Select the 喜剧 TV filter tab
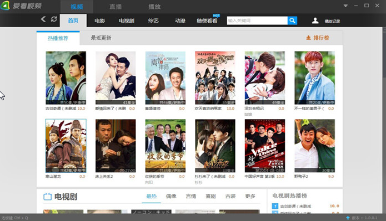This screenshot has width=386, height=221. (210, 196)
